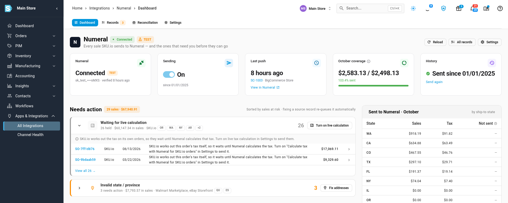The image size is (508, 203).
Task: Select the Dashboard tab
Action: click(85, 23)
